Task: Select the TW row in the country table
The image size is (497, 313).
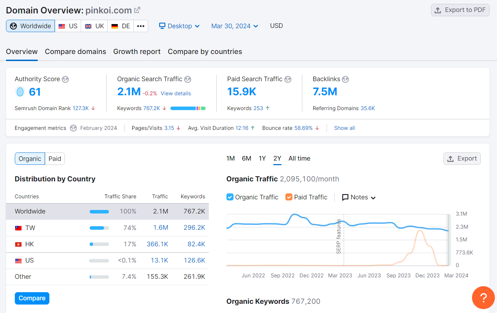Action: point(30,228)
